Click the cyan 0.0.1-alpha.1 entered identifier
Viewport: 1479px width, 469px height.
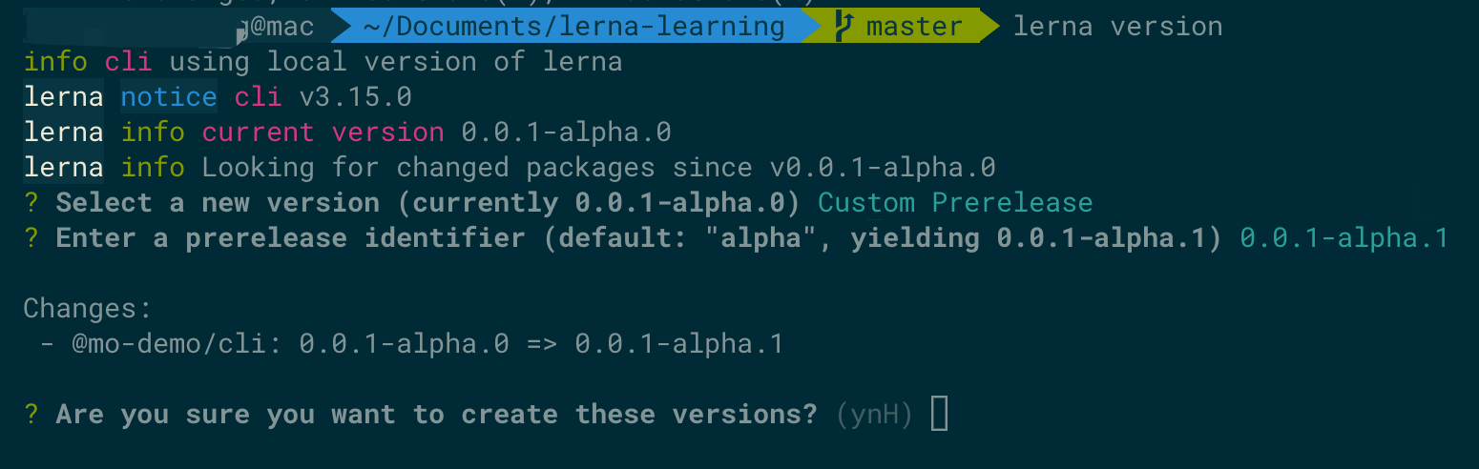tap(1344, 238)
